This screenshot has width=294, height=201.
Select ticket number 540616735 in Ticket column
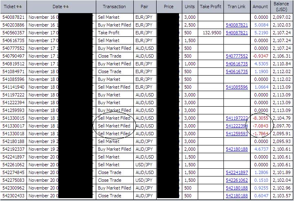[x=13, y=40]
